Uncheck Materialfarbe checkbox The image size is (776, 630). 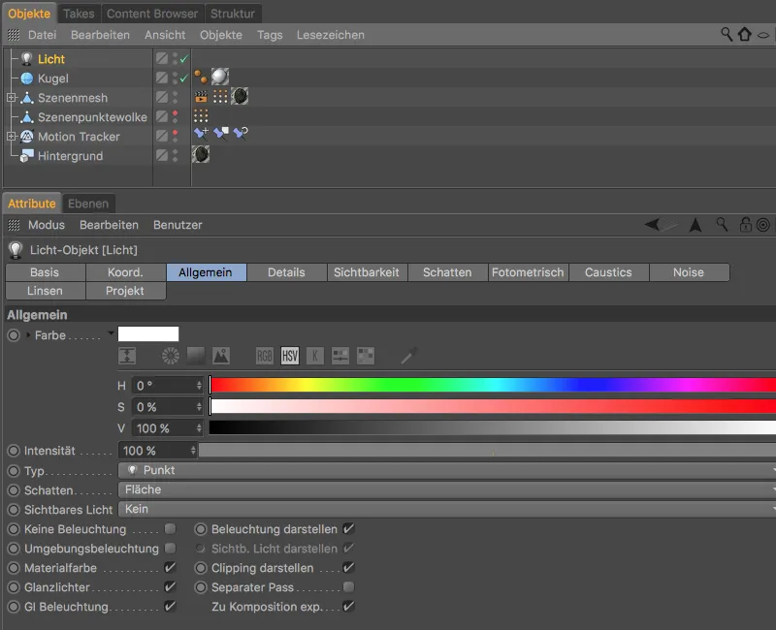[170, 568]
